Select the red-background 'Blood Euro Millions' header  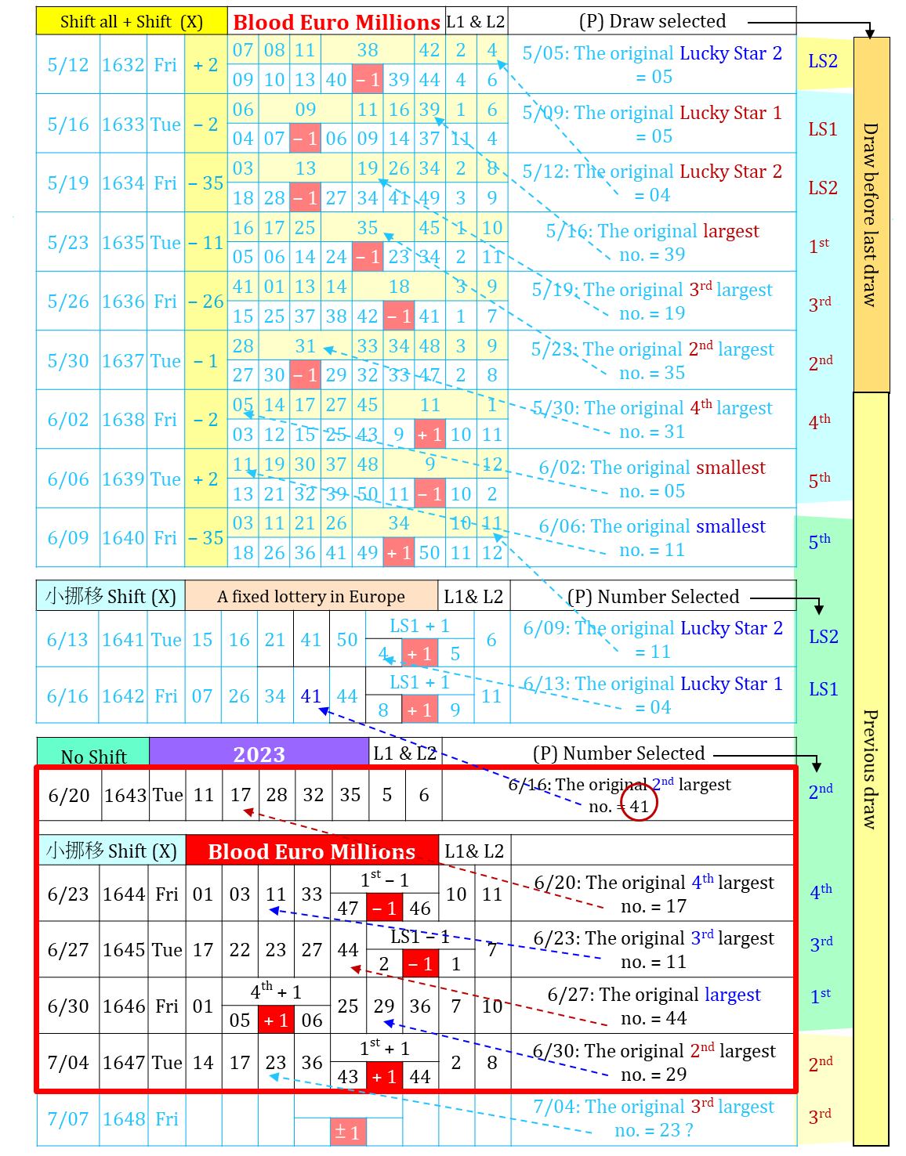[x=312, y=851]
